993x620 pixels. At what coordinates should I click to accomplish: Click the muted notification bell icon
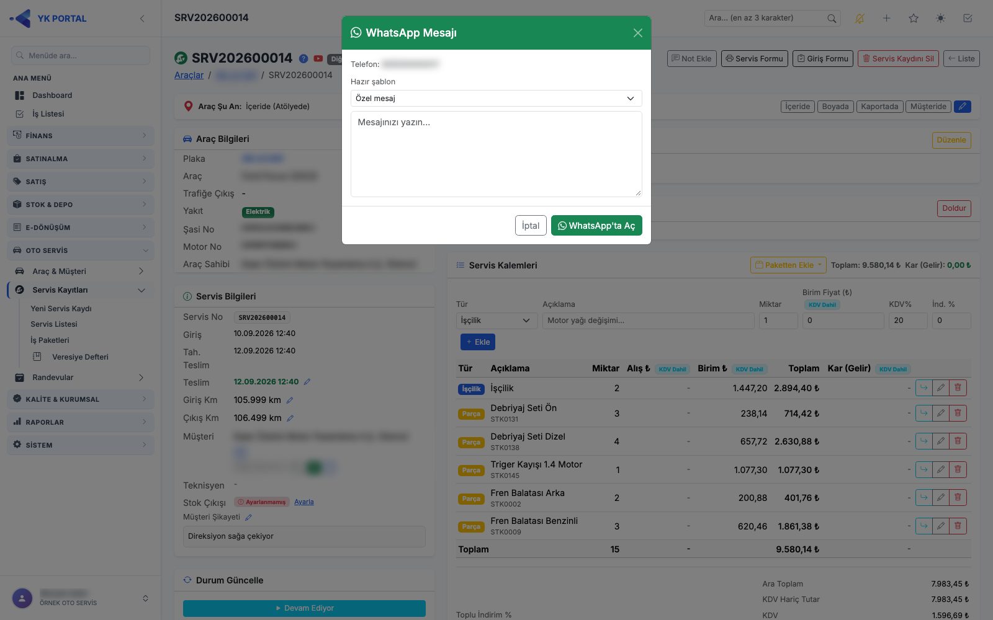tap(860, 19)
